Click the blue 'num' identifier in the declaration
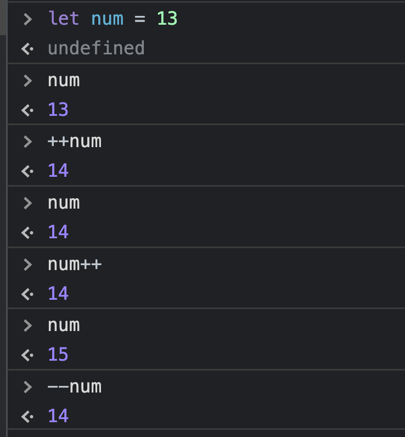This screenshot has width=405, height=437. click(107, 19)
